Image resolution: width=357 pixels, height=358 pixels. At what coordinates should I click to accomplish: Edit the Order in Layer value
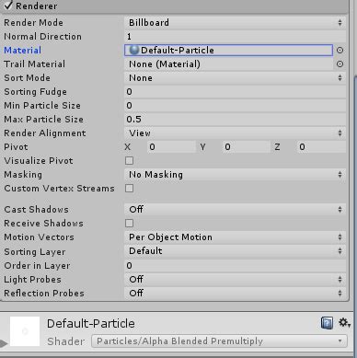(235, 265)
